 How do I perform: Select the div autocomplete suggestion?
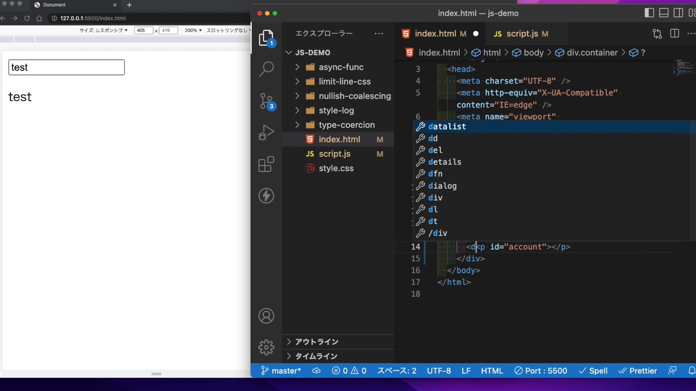tap(435, 198)
